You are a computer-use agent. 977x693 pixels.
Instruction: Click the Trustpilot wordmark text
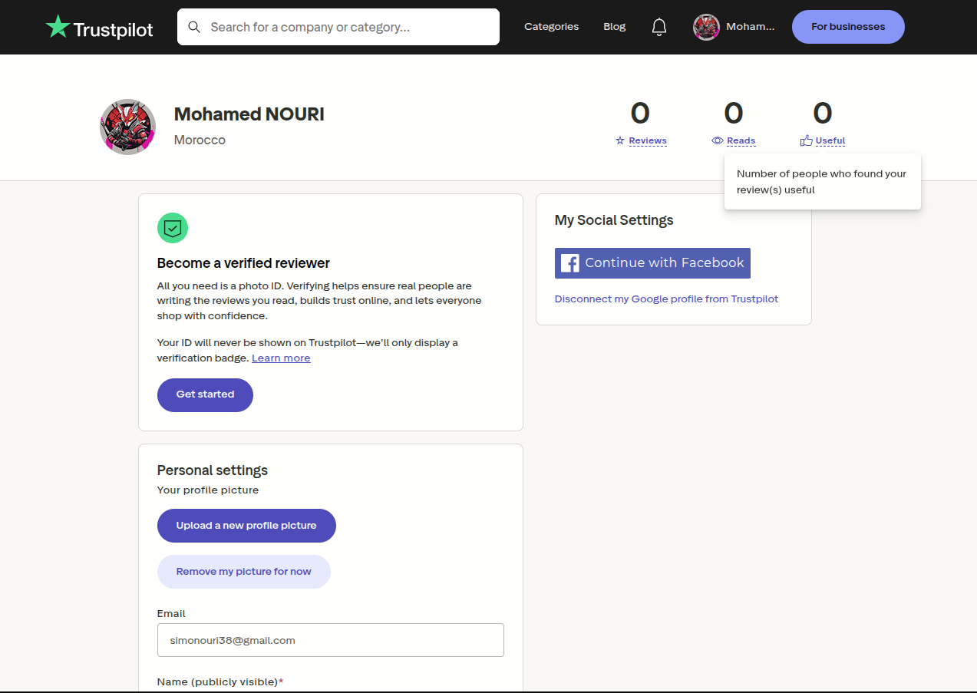[x=114, y=30]
